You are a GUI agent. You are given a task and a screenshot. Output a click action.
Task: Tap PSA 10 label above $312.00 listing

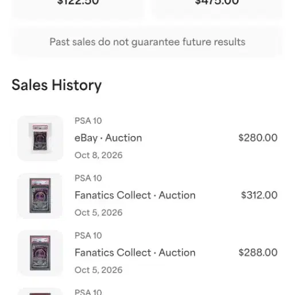pos(88,178)
